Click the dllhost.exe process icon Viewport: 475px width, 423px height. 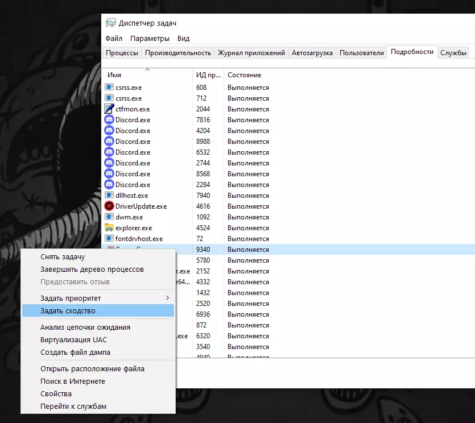point(109,196)
